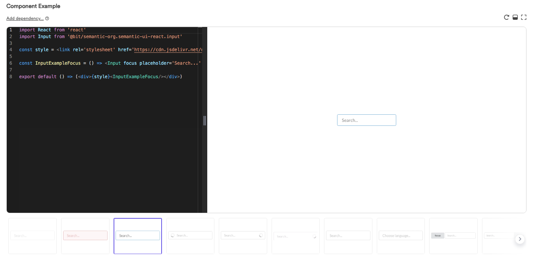Select the labeled focus input variant
Image resolution: width=536 pixels, height=264 pixels.
[x=453, y=235]
